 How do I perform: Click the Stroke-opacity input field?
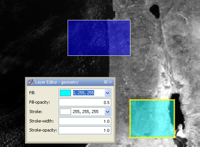[85, 130]
